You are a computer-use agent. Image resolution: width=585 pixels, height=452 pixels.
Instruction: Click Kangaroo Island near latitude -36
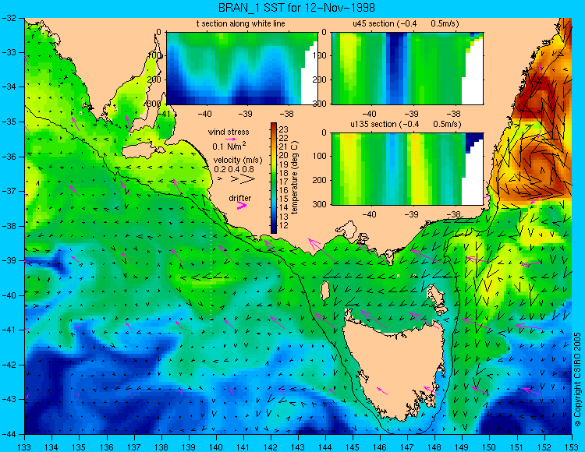(142, 152)
